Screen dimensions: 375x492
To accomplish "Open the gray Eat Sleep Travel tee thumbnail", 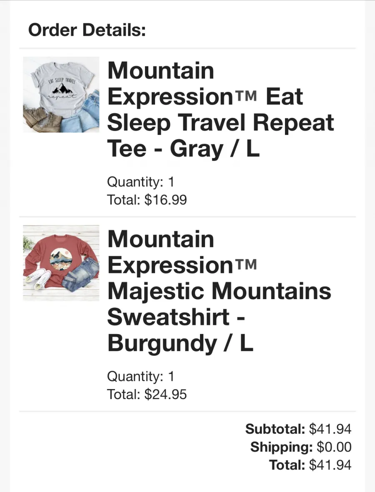I will pyautogui.click(x=61, y=95).
